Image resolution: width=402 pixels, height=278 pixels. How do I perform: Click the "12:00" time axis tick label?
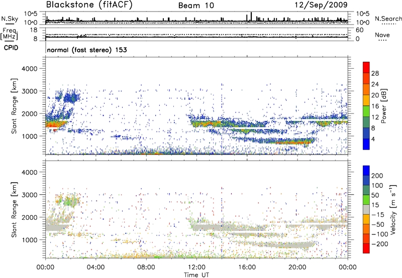[x=196, y=267]
